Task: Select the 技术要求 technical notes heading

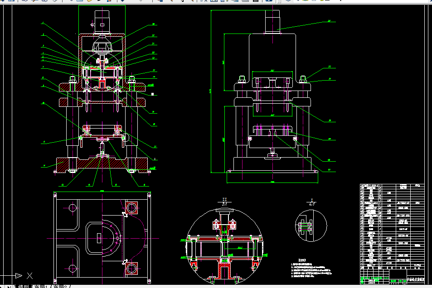Action: click(302, 260)
